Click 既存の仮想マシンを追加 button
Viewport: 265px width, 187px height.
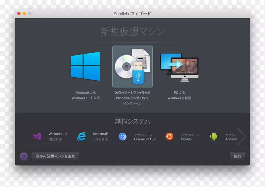(55, 156)
